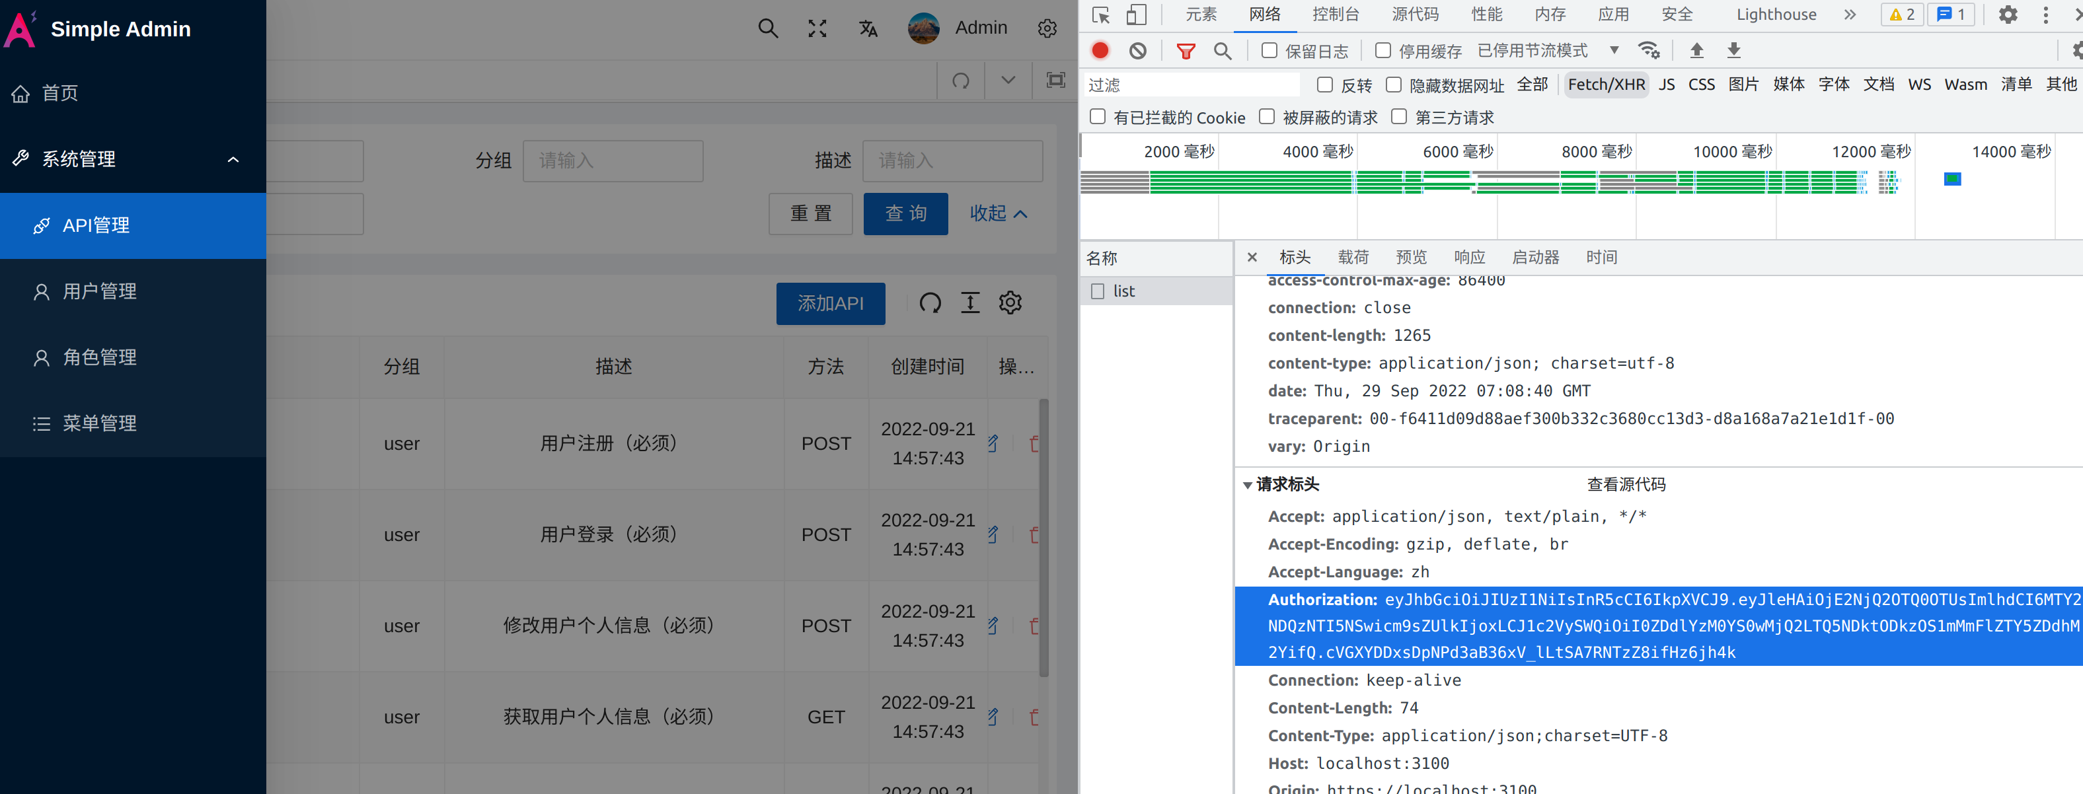Image resolution: width=2083 pixels, height=794 pixels.
Task: Open API管理 menu item
Action: tap(133, 226)
